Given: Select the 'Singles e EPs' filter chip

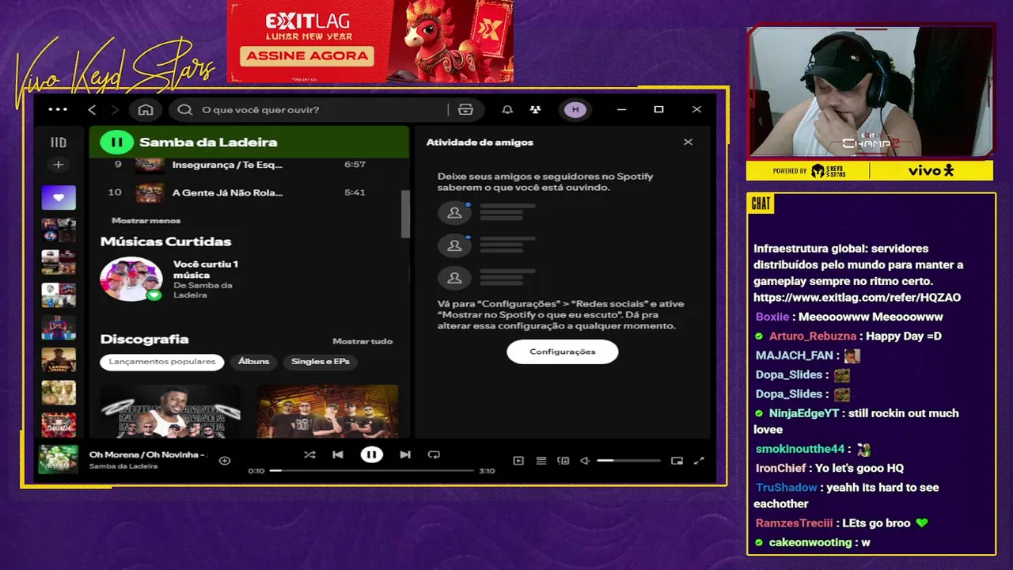Looking at the screenshot, I should coord(321,362).
